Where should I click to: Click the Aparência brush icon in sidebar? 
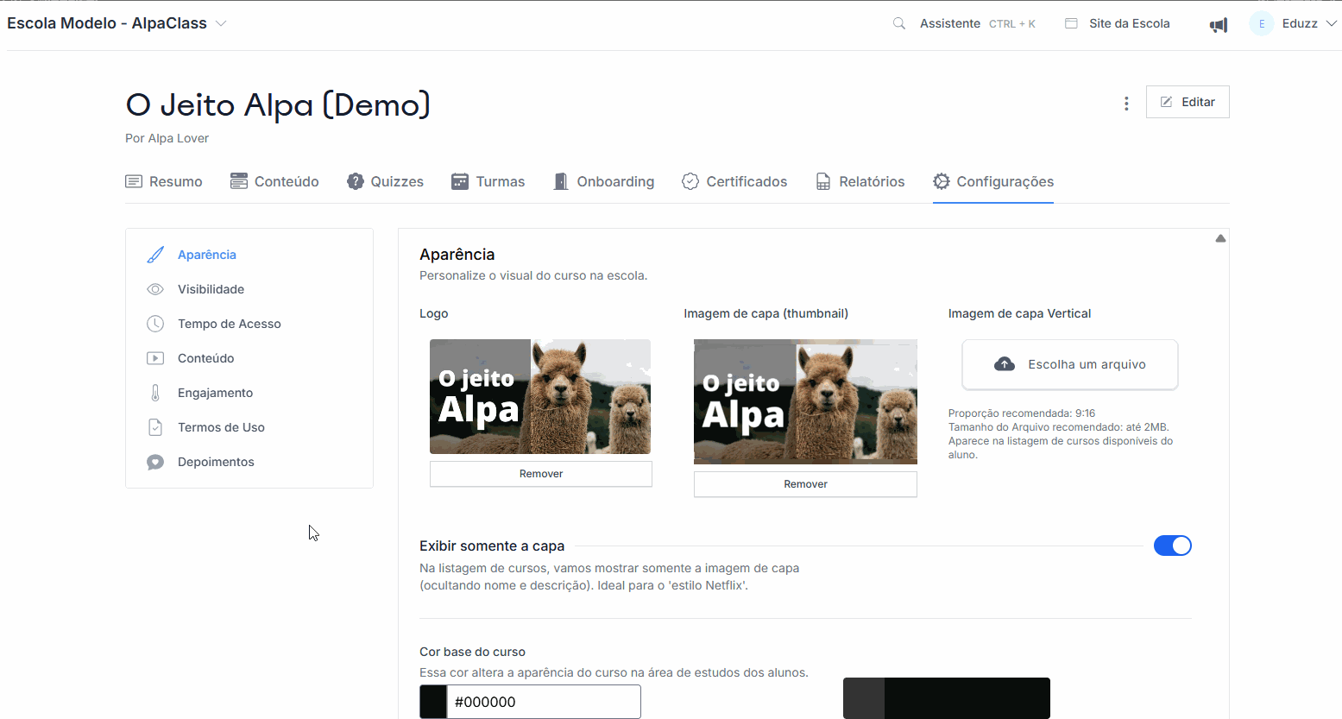[155, 255]
